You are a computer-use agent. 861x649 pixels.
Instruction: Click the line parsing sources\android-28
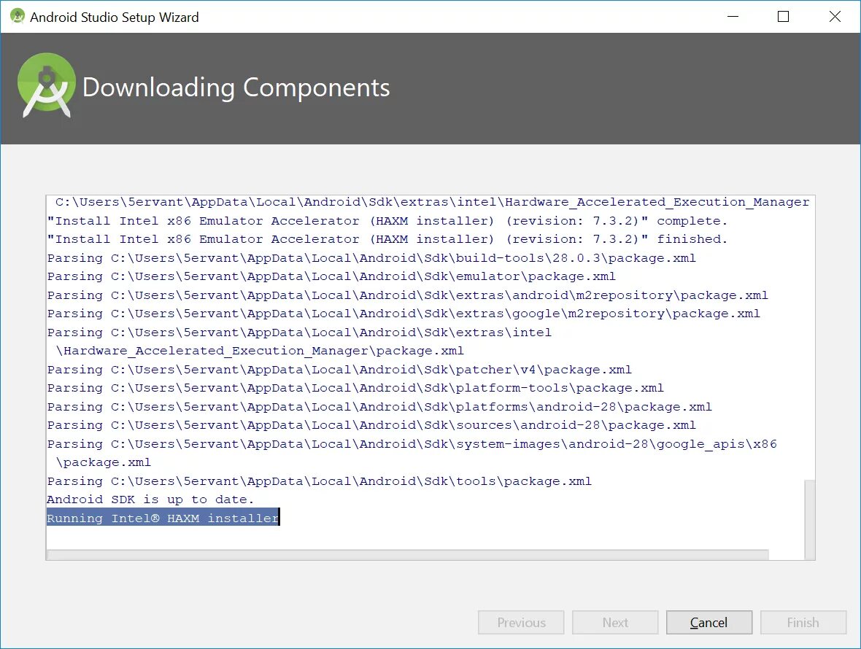pyautogui.click(x=371, y=425)
